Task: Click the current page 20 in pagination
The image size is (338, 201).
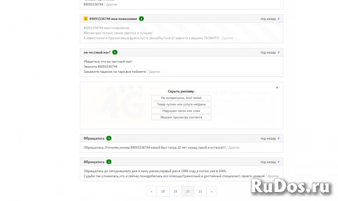Action: (188, 192)
